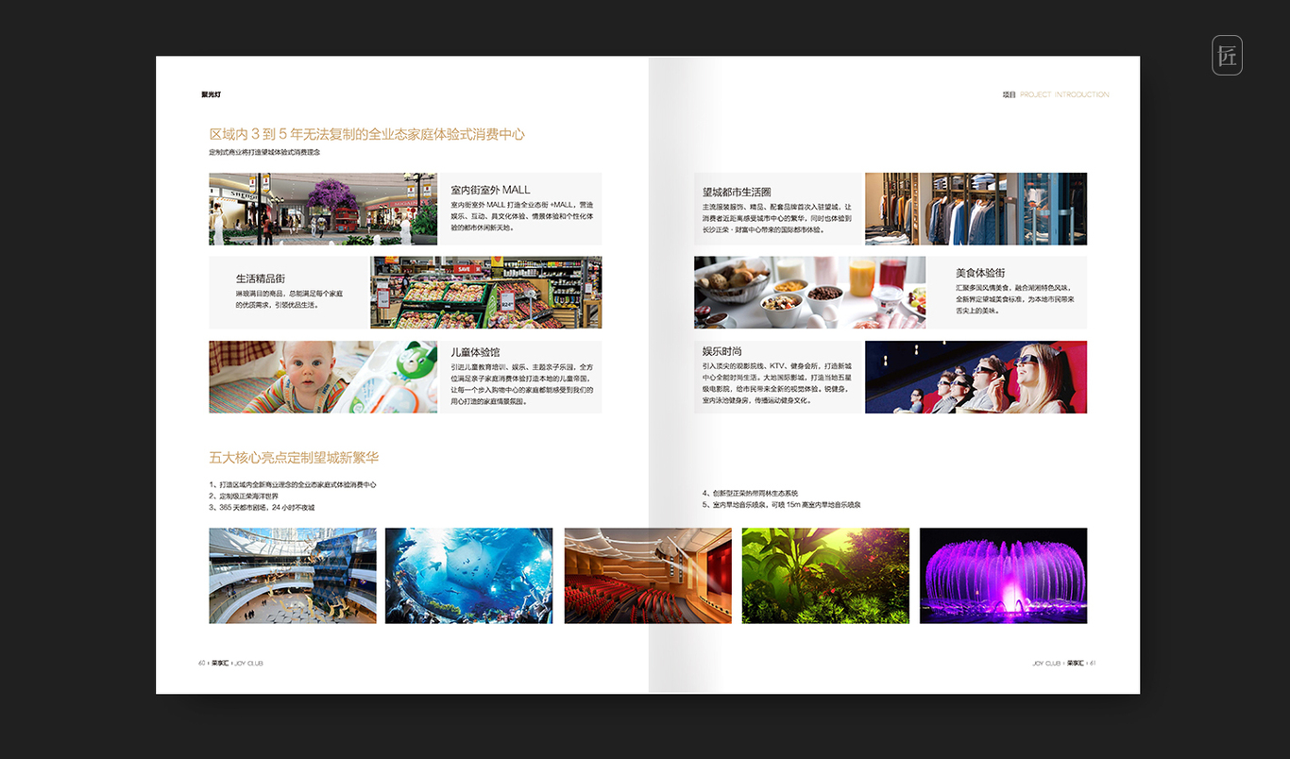Select the PROJECT INTRODUCTION header text

tap(1065, 94)
